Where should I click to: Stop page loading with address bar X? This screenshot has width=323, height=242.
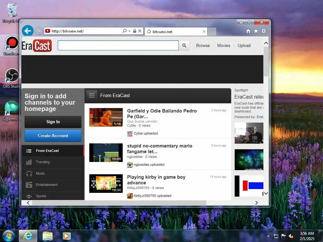140,31
